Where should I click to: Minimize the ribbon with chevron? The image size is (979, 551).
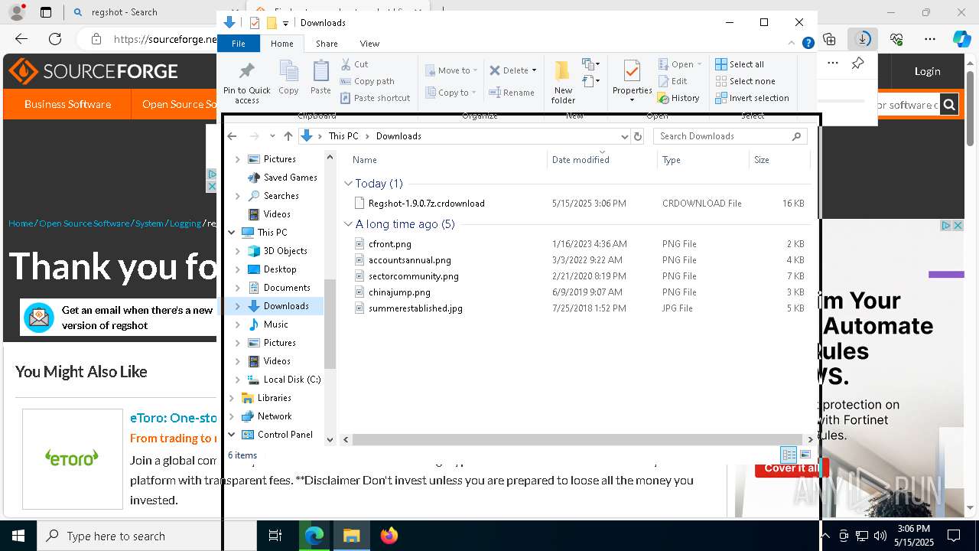coord(792,44)
